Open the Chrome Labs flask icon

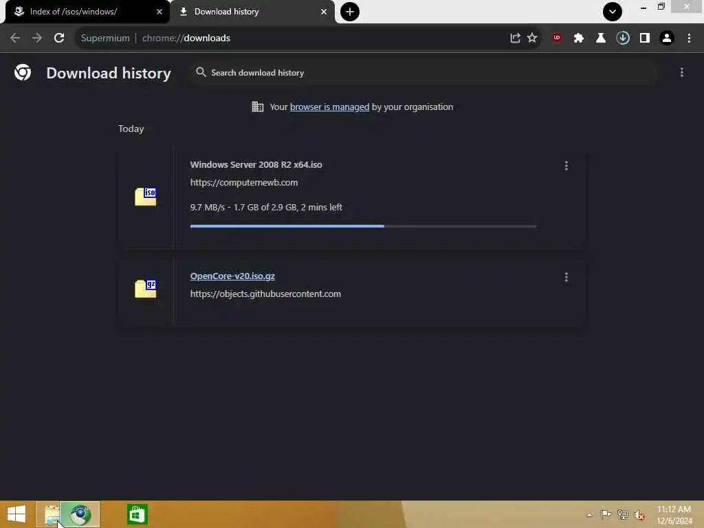coord(601,38)
